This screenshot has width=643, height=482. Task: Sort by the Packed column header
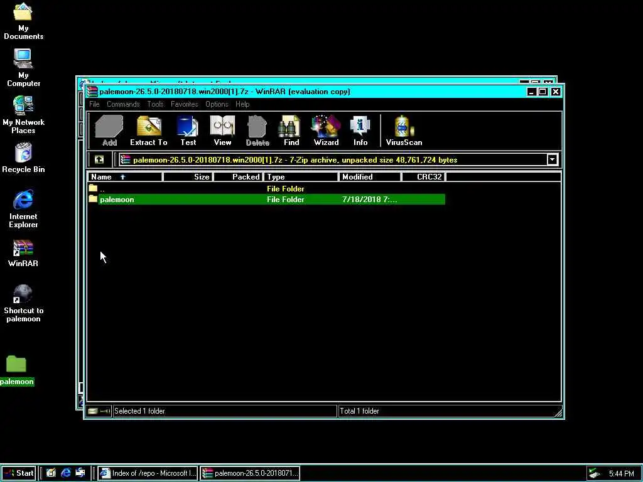tap(238, 177)
